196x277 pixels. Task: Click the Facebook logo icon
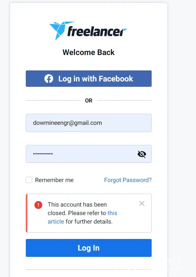49,79
